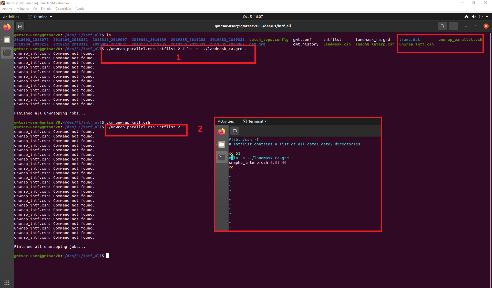Click the volume icon in the top bar
The height and width of the screenshot is (288, 492).
[474, 17]
